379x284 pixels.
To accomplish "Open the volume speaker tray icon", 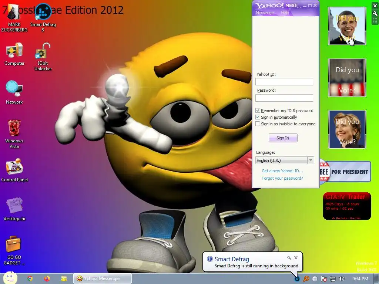I will [341, 279].
